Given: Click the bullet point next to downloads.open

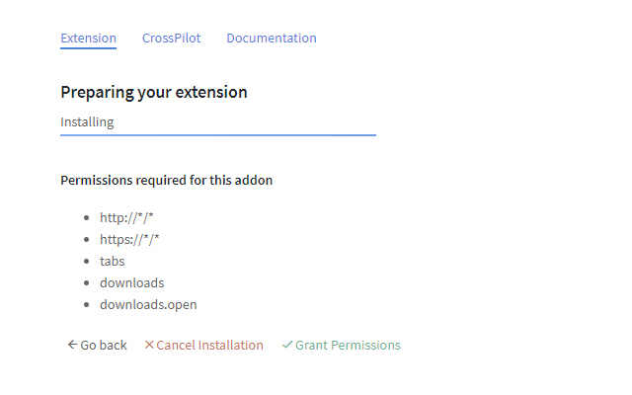Looking at the screenshot, I should [x=87, y=304].
